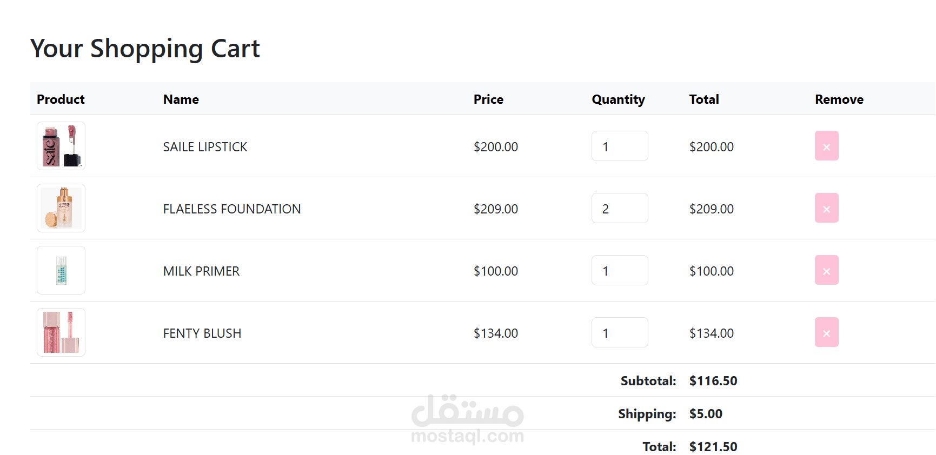
Task: Click the FENTY BLUSH product name
Action: (x=202, y=333)
